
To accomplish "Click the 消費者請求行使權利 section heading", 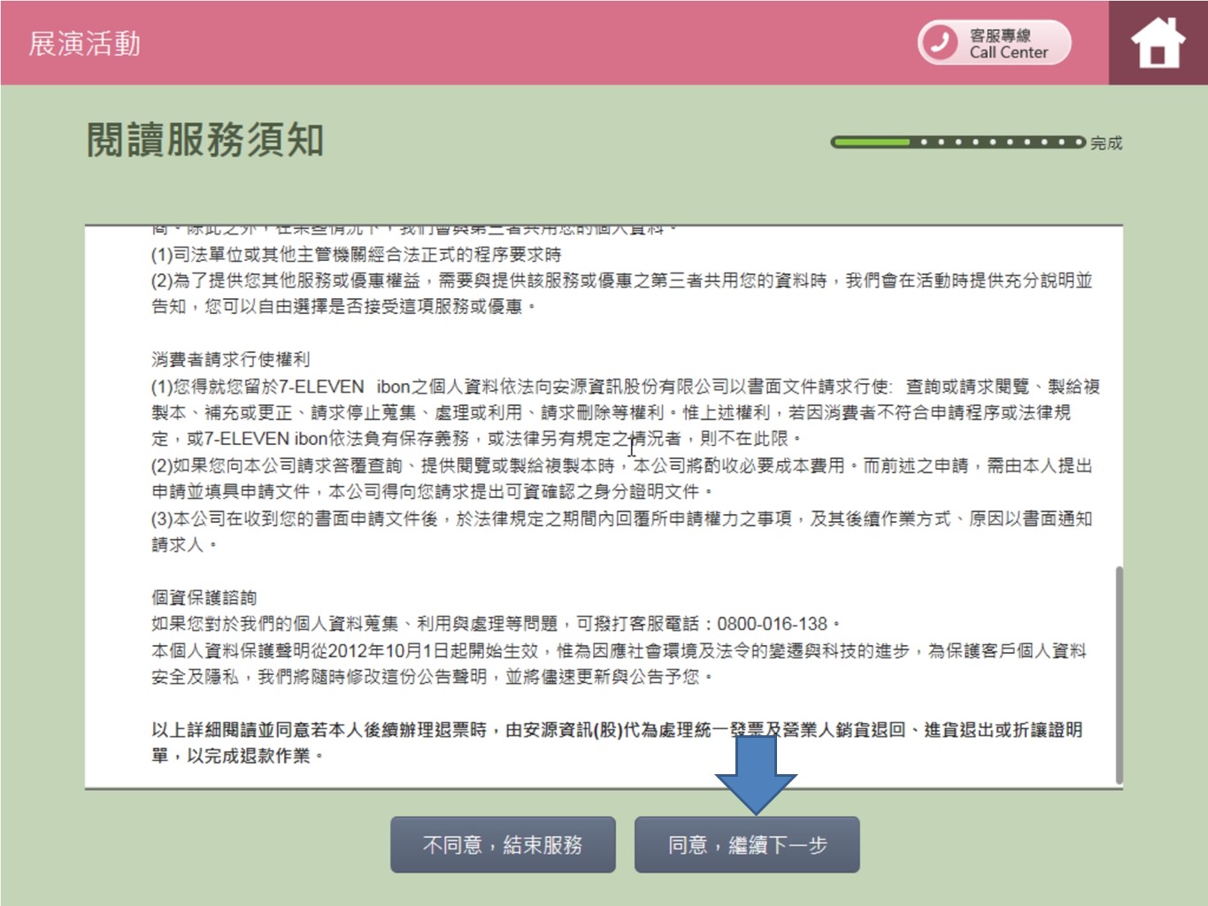I will point(230,359).
